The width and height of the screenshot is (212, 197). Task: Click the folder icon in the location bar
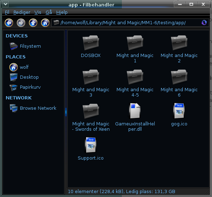point(56,22)
